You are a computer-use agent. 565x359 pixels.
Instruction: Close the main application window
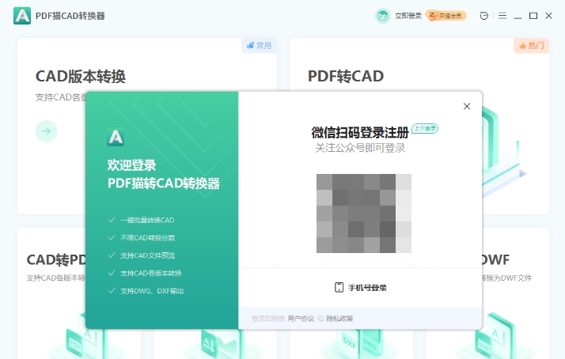(549, 16)
